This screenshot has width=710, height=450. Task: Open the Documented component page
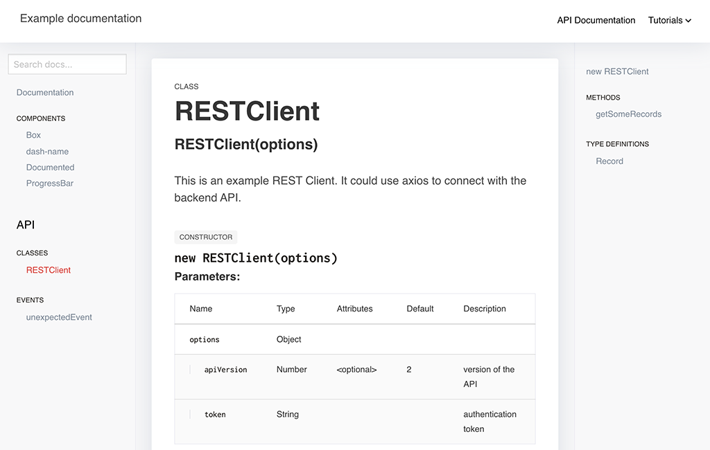50,168
